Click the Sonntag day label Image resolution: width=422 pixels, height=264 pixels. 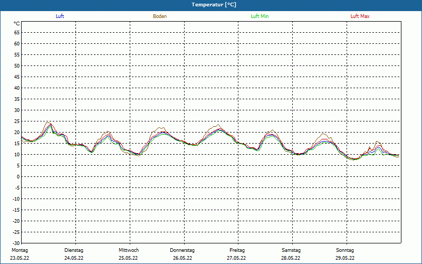pyautogui.click(x=345, y=250)
